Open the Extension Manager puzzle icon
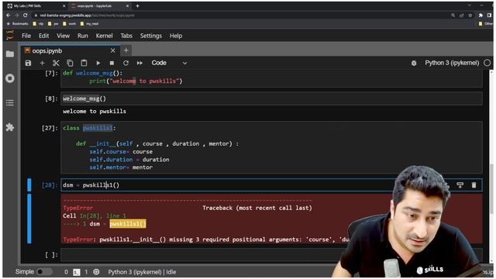The height and width of the screenshot is (279, 496). [10, 127]
